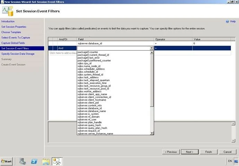Screen dimensions: 239x166
Task: Click the SQL tools taskbar icon
Action: click(x=57, y=161)
